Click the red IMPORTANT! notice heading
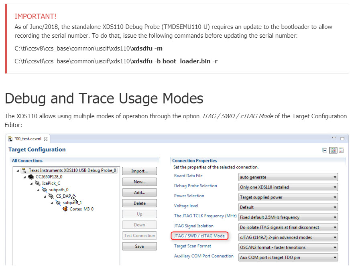354x269 pixels. pyautogui.click(x=35, y=16)
